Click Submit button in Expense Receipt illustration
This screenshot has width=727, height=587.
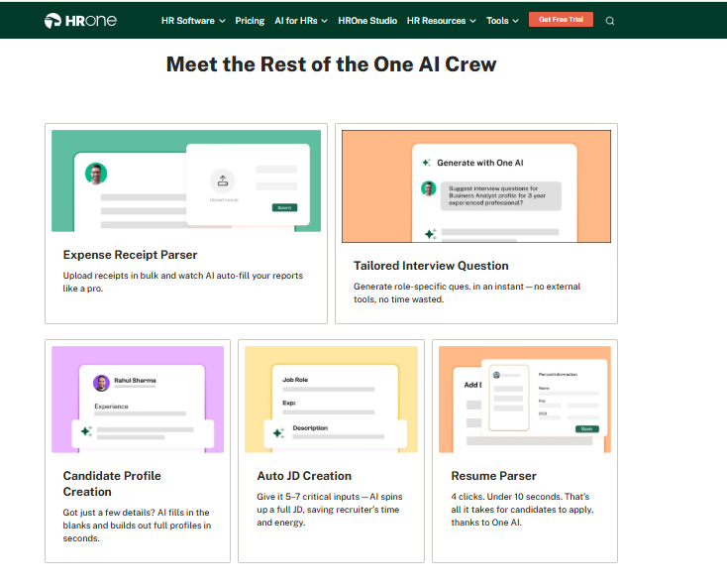(284, 207)
